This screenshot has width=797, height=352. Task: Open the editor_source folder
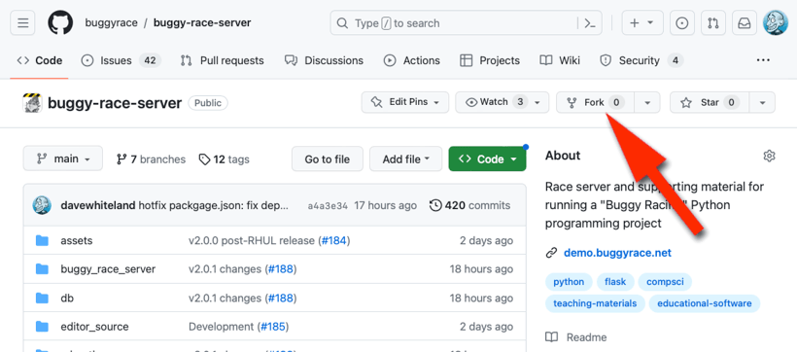click(x=94, y=327)
